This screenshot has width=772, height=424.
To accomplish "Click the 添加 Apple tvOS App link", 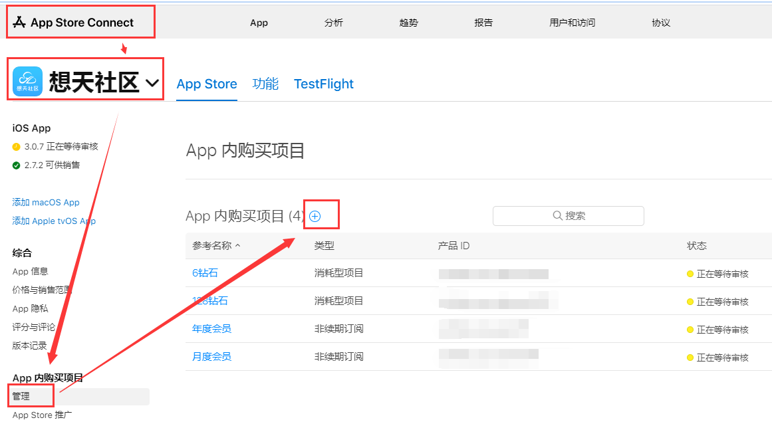I will pyautogui.click(x=54, y=221).
